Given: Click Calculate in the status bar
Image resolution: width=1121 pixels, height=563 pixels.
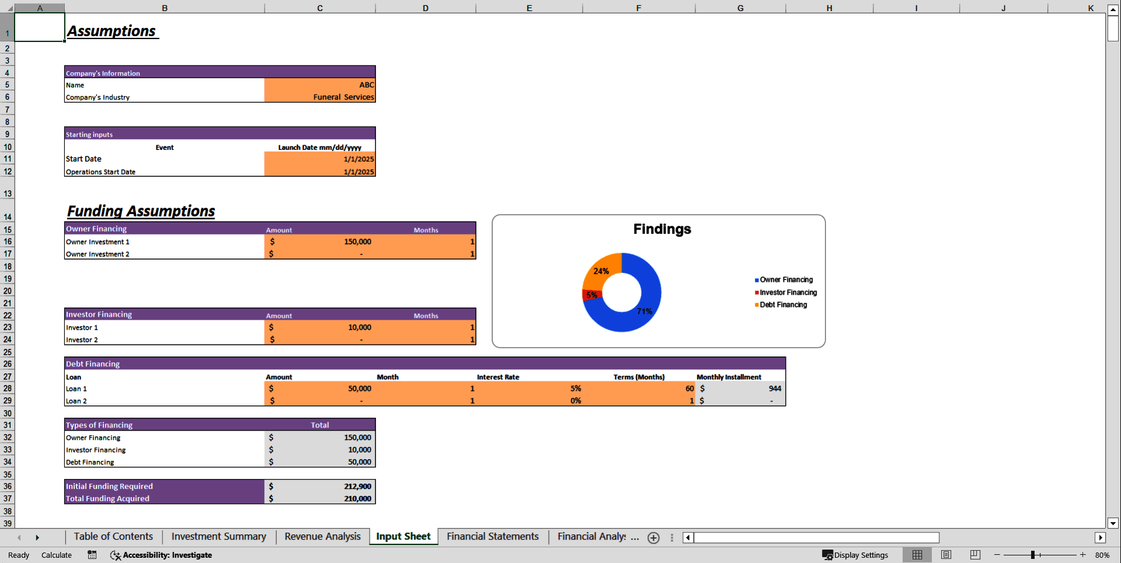Looking at the screenshot, I should click(x=57, y=555).
